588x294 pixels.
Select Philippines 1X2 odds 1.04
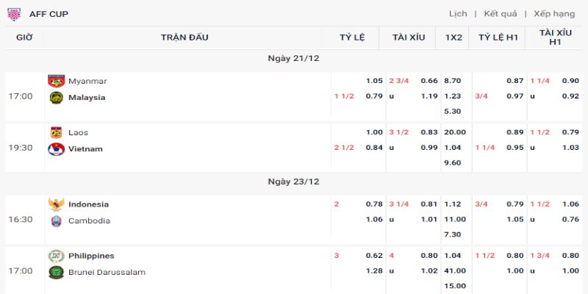tap(453, 256)
